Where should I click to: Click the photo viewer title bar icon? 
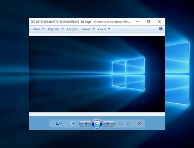coord(33,21)
